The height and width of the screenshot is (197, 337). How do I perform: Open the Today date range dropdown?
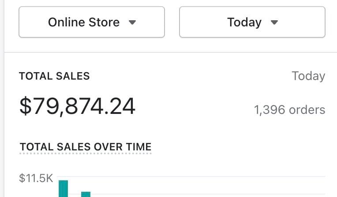tap(252, 22)
